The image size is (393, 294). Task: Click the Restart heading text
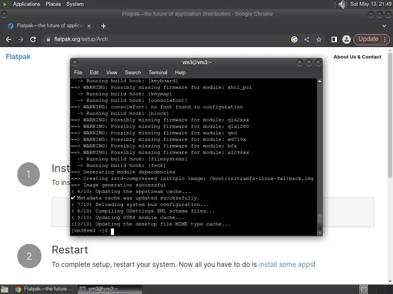[x=70, y=250]
